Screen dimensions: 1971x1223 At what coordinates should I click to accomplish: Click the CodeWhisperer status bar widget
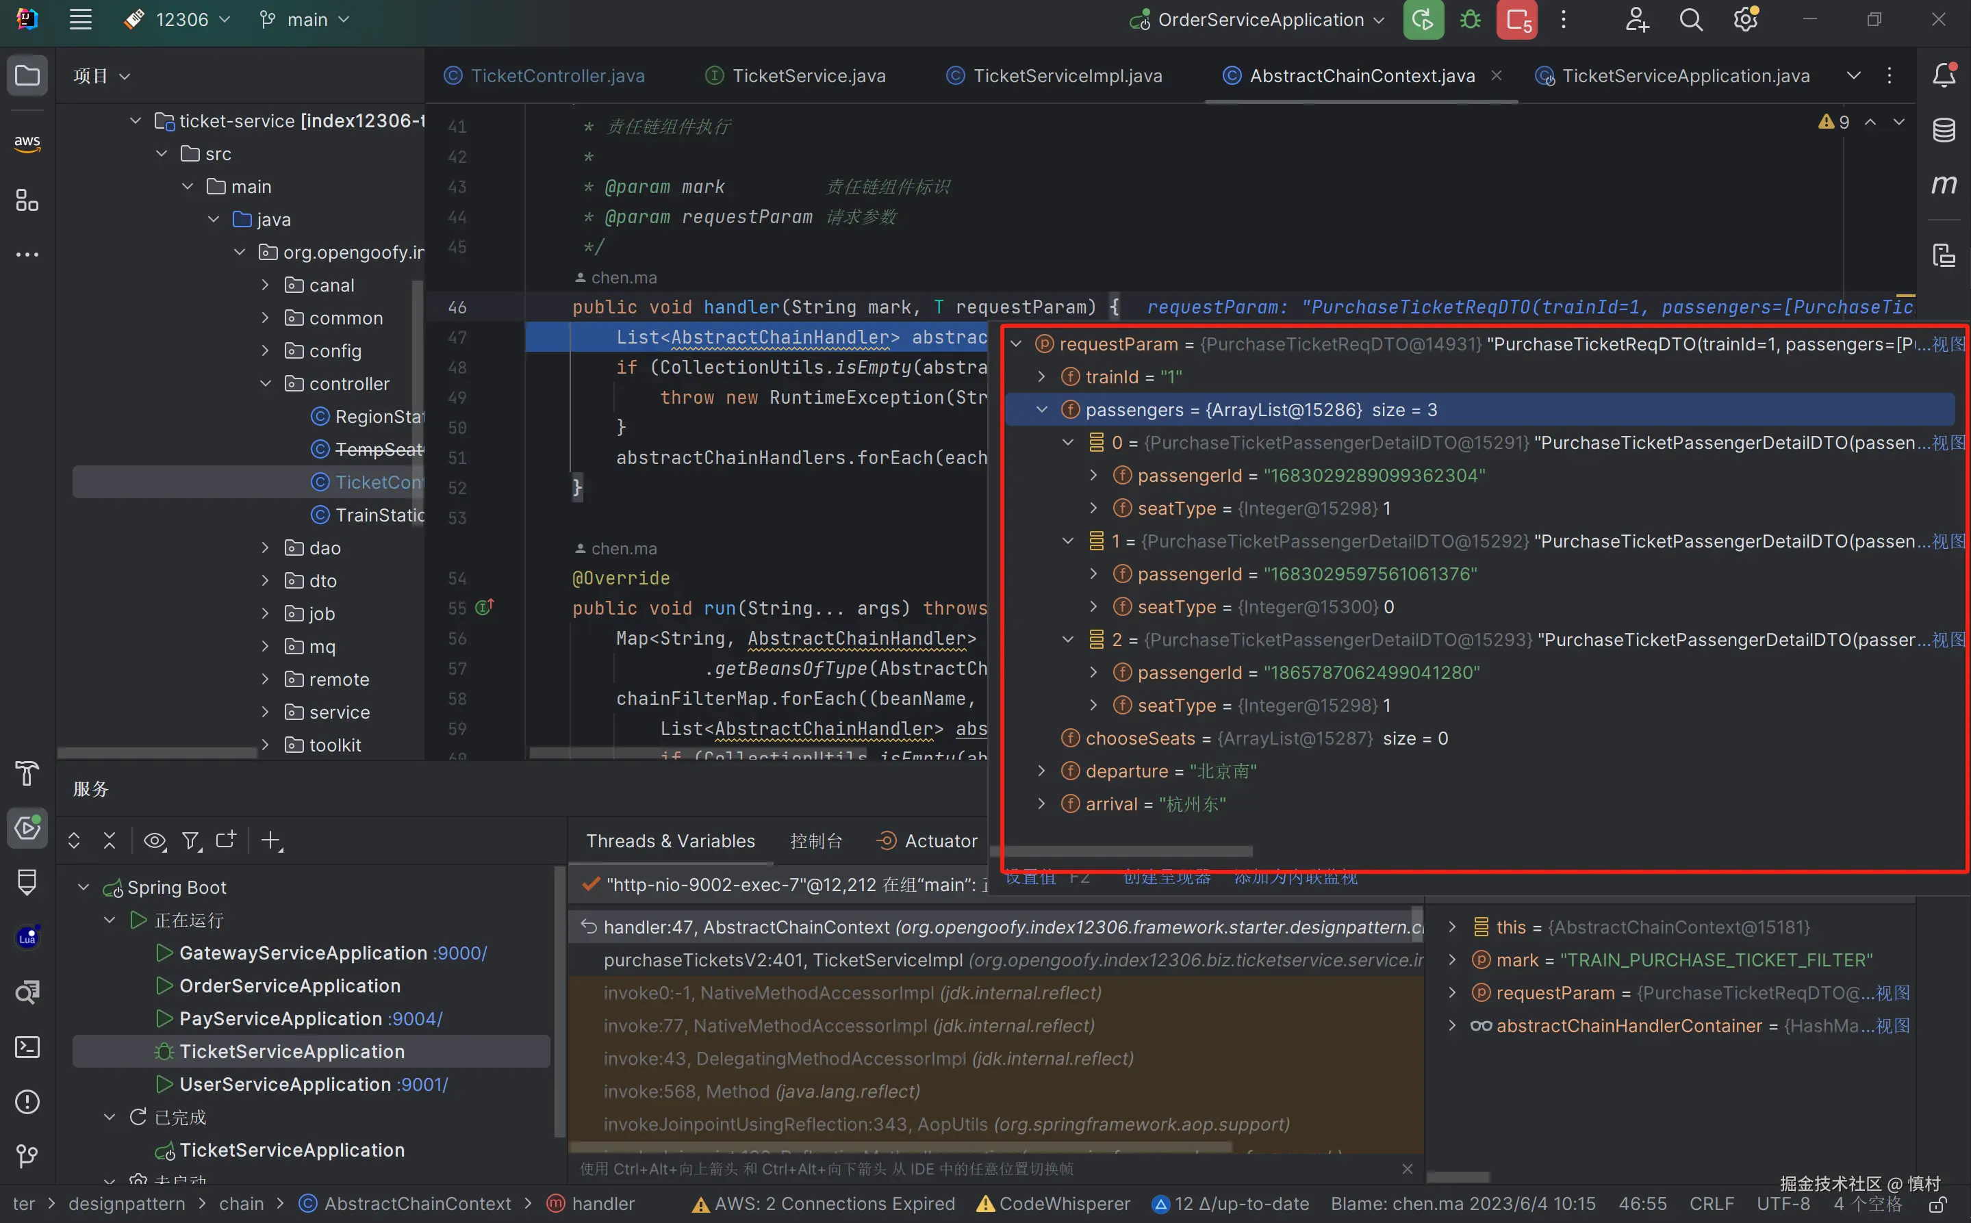point(1054,1204)
